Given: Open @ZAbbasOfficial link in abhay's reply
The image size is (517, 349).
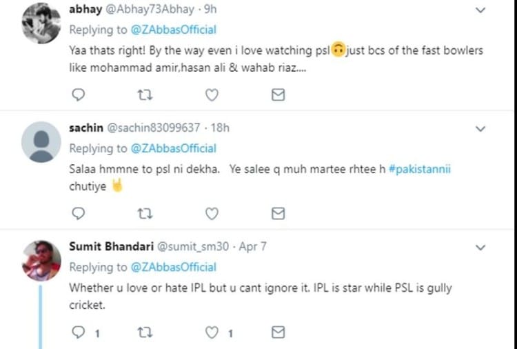Looking at the screenshot, I should tap(173, 30).
